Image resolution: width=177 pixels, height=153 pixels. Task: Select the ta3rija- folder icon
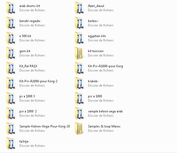coord(11,144)
